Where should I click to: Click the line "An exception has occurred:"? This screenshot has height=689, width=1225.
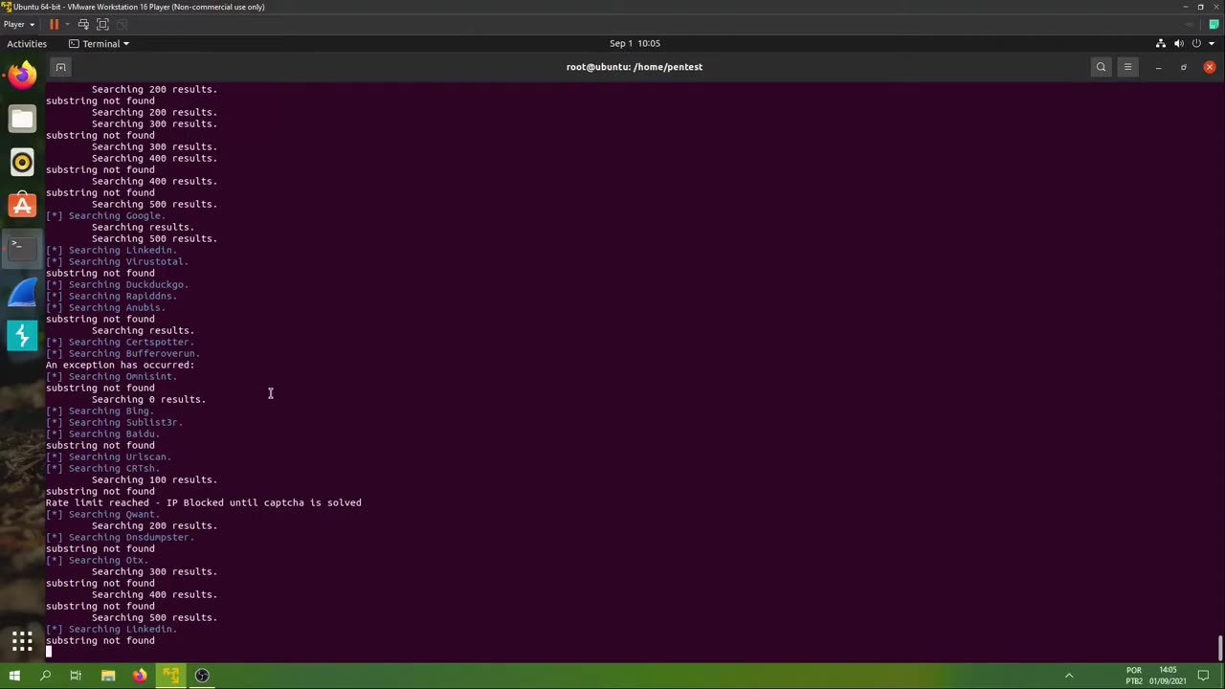(120, 365)
